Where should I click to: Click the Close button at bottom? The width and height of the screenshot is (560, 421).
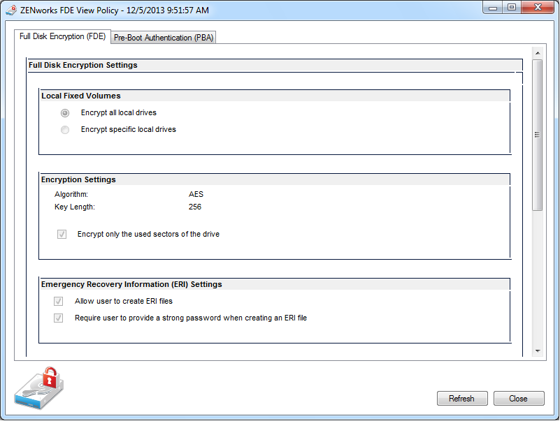[x=518, y=399]
